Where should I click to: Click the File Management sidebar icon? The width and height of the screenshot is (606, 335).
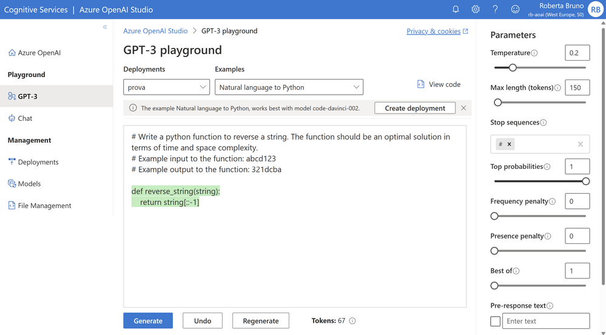[12, 205]
